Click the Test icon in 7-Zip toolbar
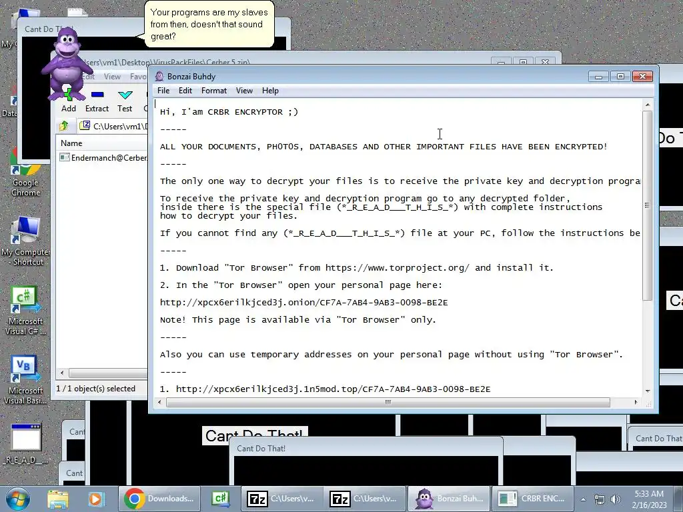 (125, 101)
